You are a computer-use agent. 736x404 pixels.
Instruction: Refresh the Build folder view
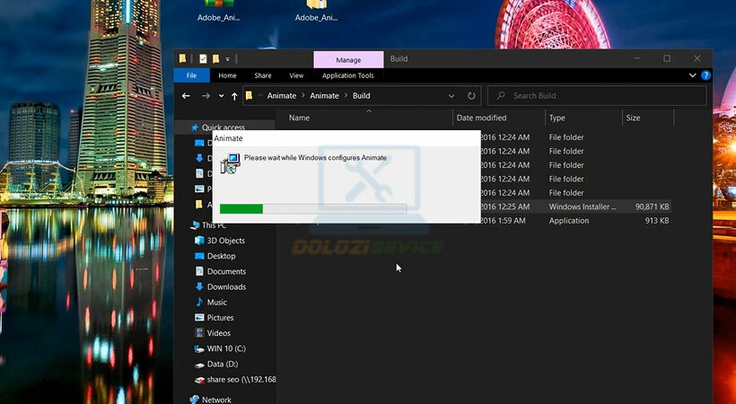coord(472,96)
